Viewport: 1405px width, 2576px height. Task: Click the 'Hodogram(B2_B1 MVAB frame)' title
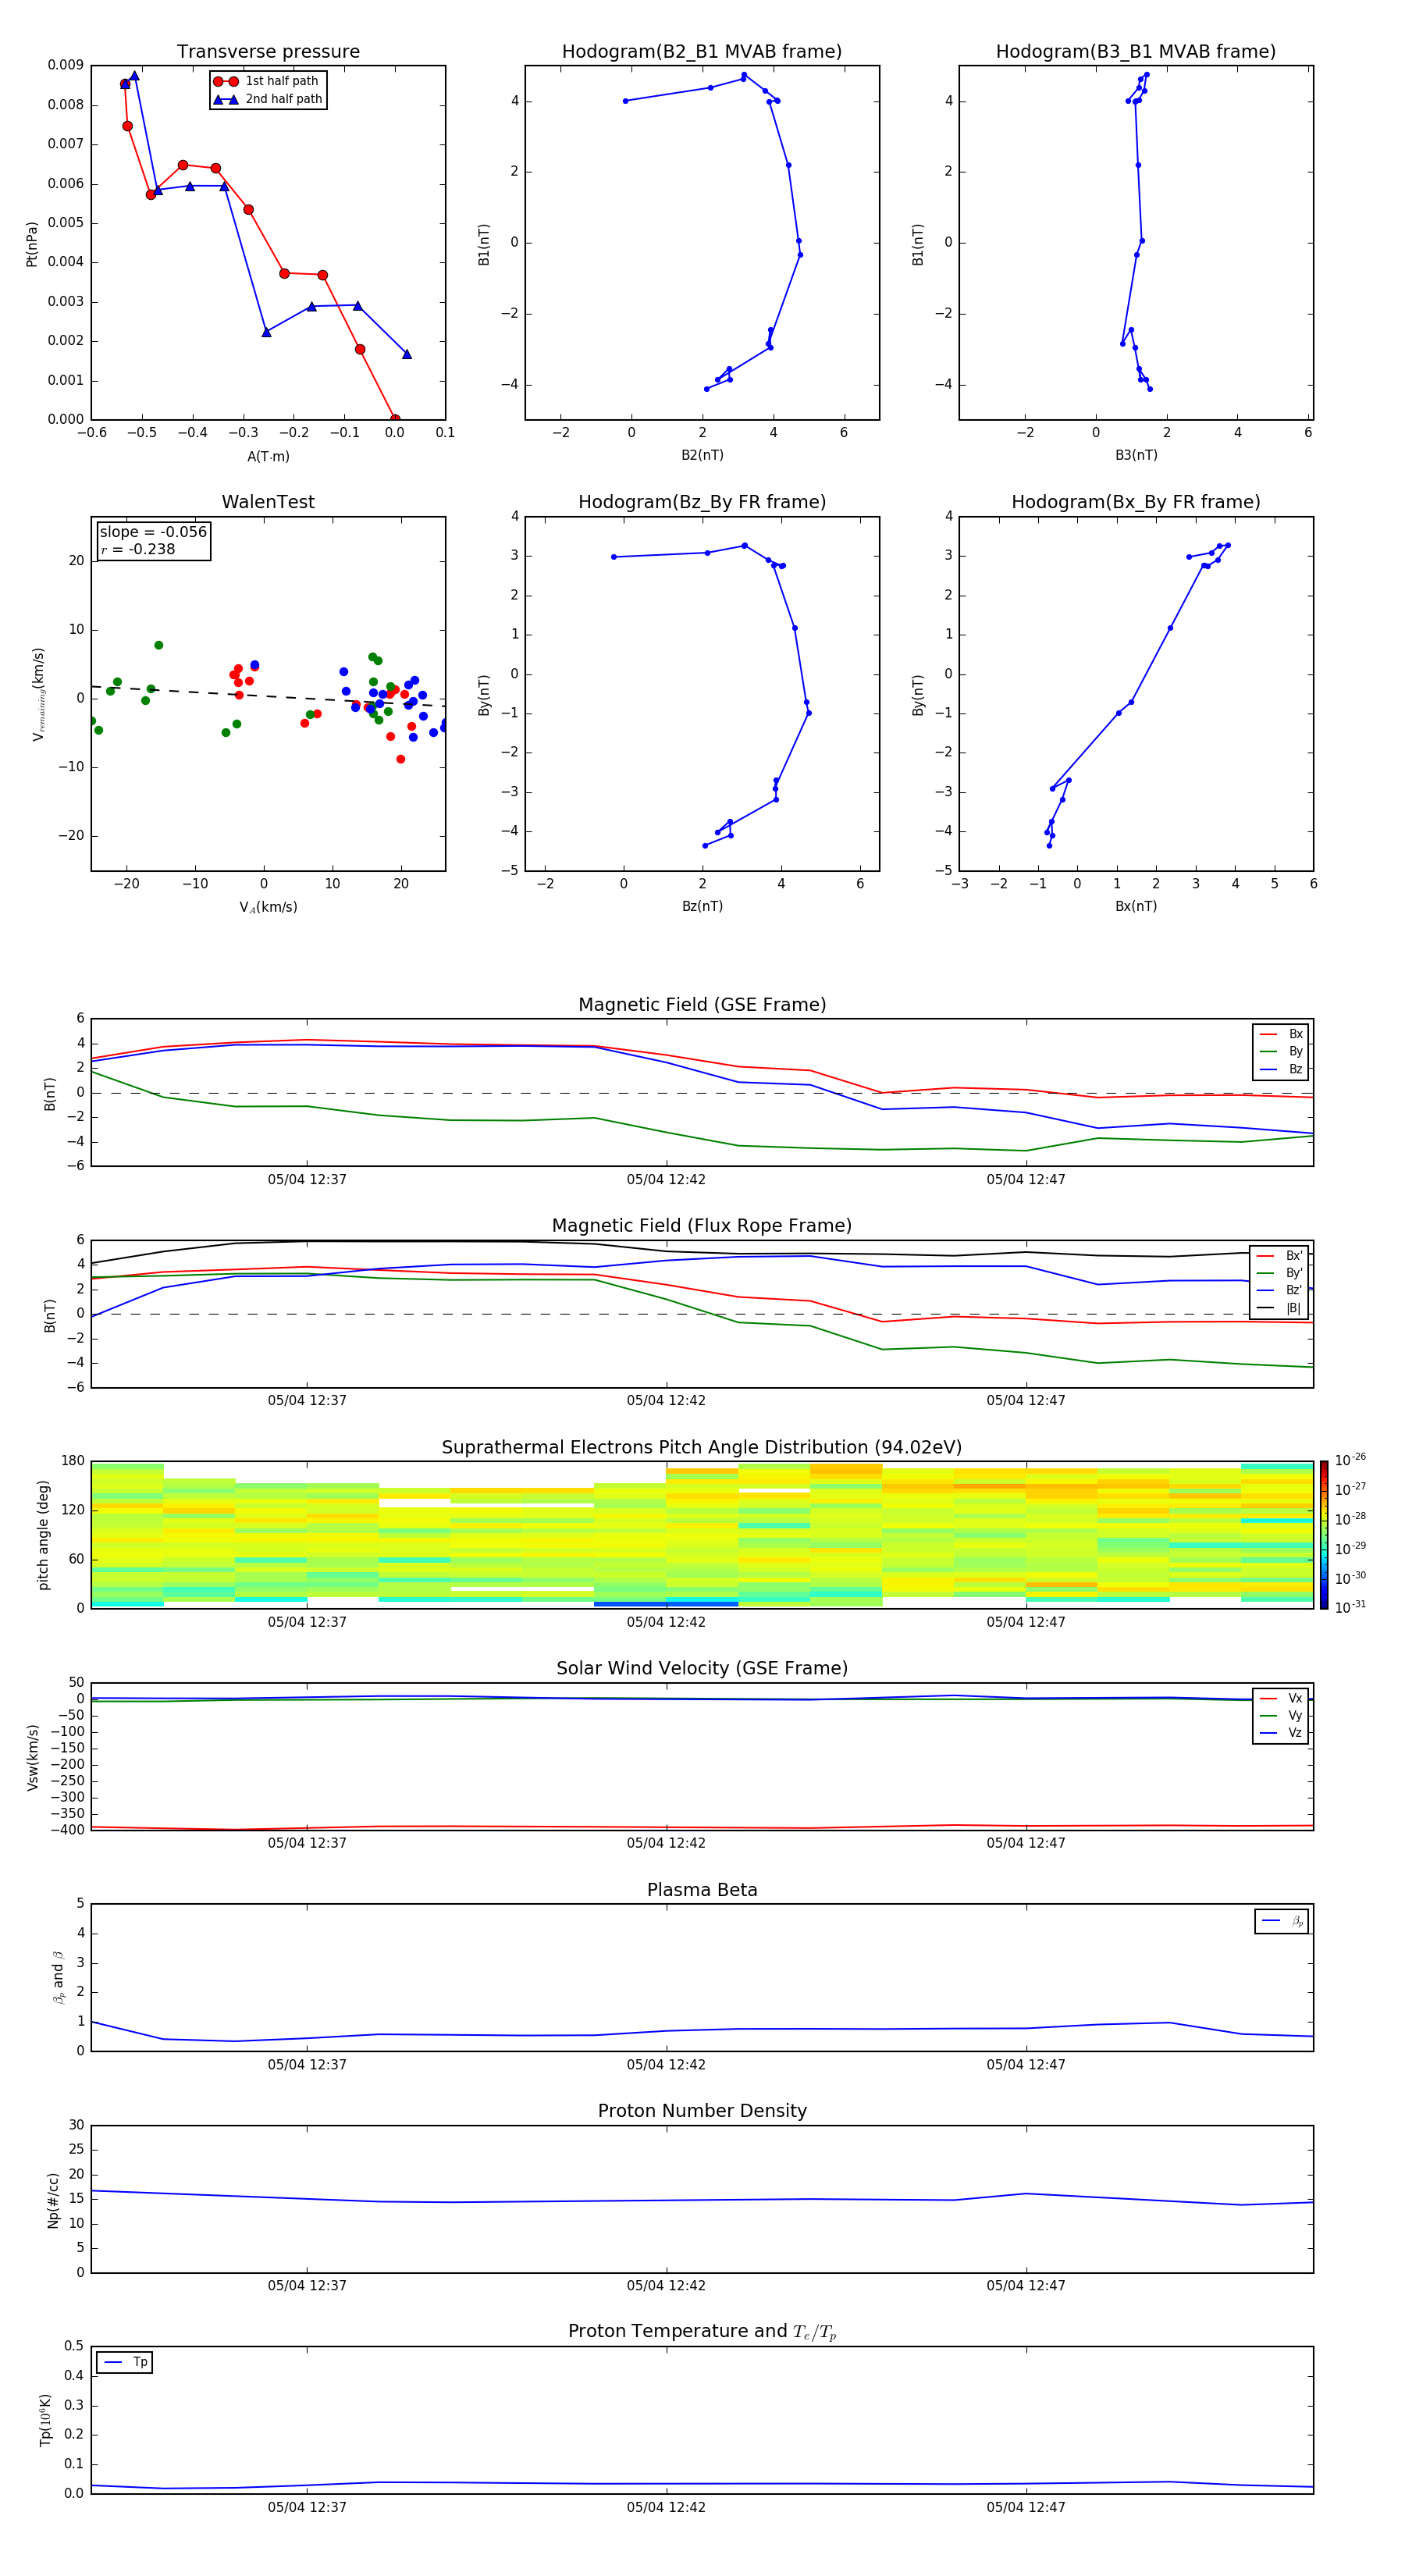pyautogui.click(x=702, y=51)
